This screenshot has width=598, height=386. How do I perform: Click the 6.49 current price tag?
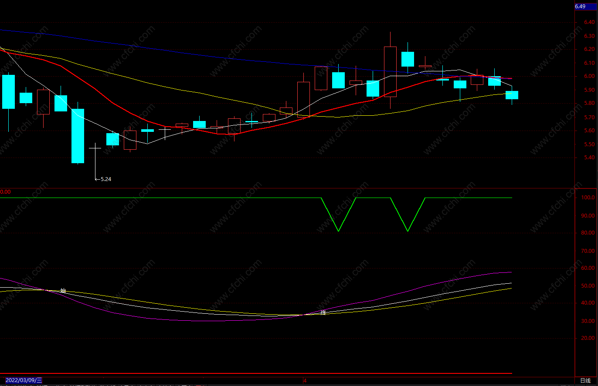pyautogui.click(x=581, y=7)
